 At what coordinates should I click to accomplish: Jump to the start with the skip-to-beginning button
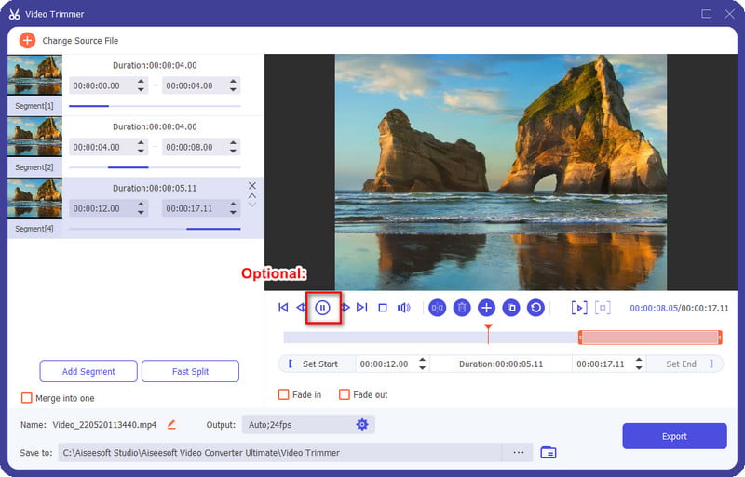point(283,308)
